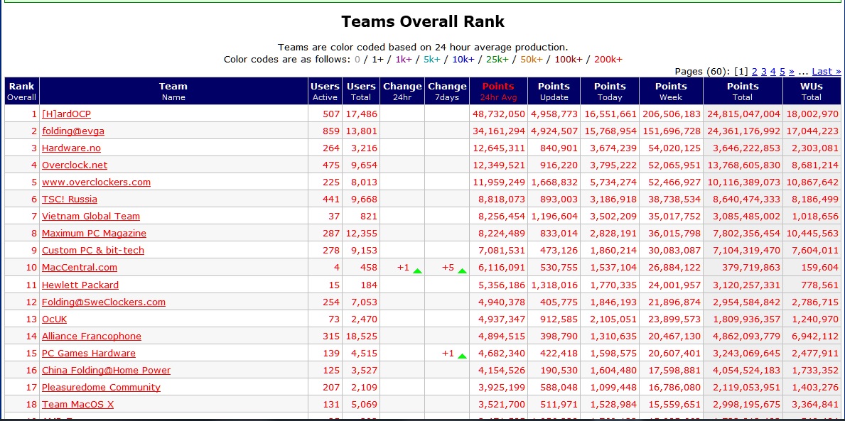Screen dimensions: 845x421
Task: Select points today value 1,770,335
Action: (613, 285)
